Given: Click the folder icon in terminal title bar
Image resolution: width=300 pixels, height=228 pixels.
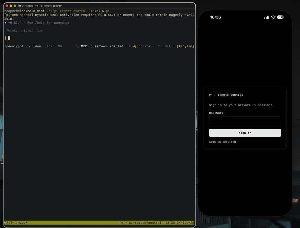Looking at the screenshot, I should coord(19,6).
